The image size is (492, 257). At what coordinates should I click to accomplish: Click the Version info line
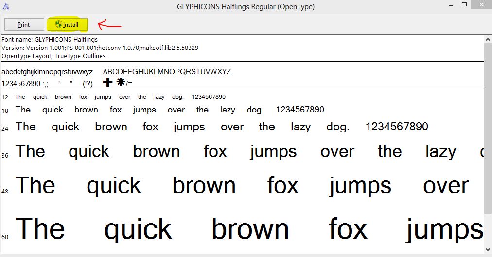[100, 48]
